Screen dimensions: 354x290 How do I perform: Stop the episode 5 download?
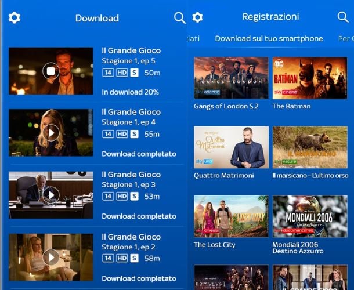(51, 71)
